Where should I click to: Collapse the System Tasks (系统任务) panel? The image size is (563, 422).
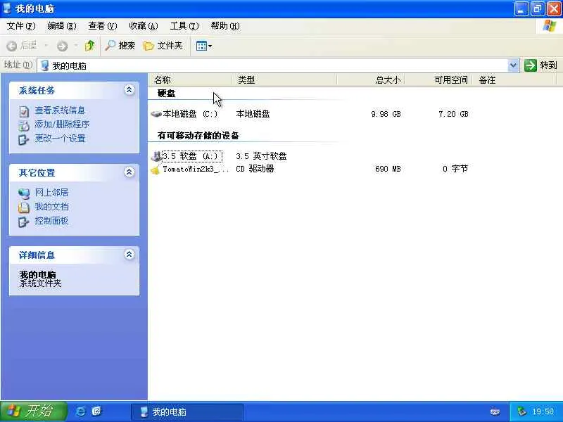(129, 90)
